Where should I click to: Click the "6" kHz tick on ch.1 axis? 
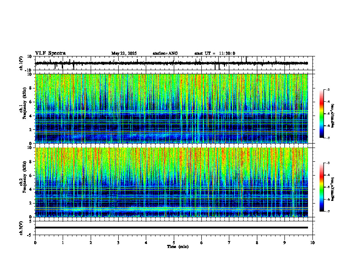[30, 102]
